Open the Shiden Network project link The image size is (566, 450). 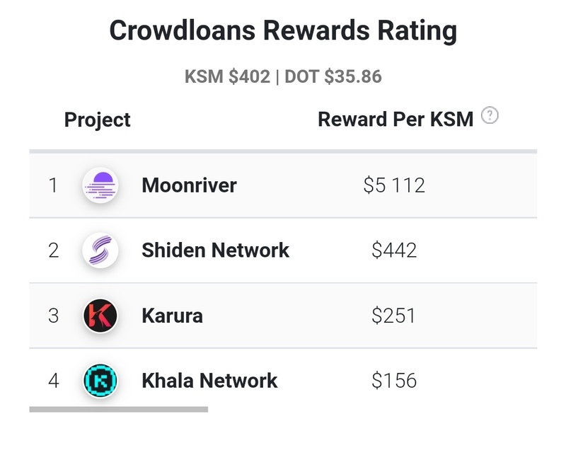[215, 250]
